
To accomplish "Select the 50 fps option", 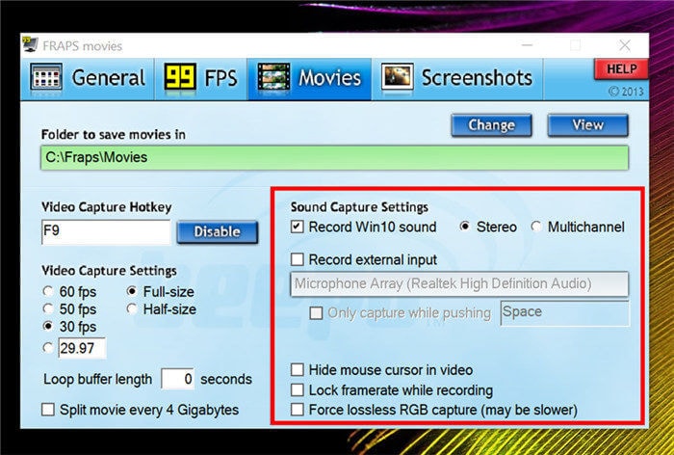I will coord(69,309).
